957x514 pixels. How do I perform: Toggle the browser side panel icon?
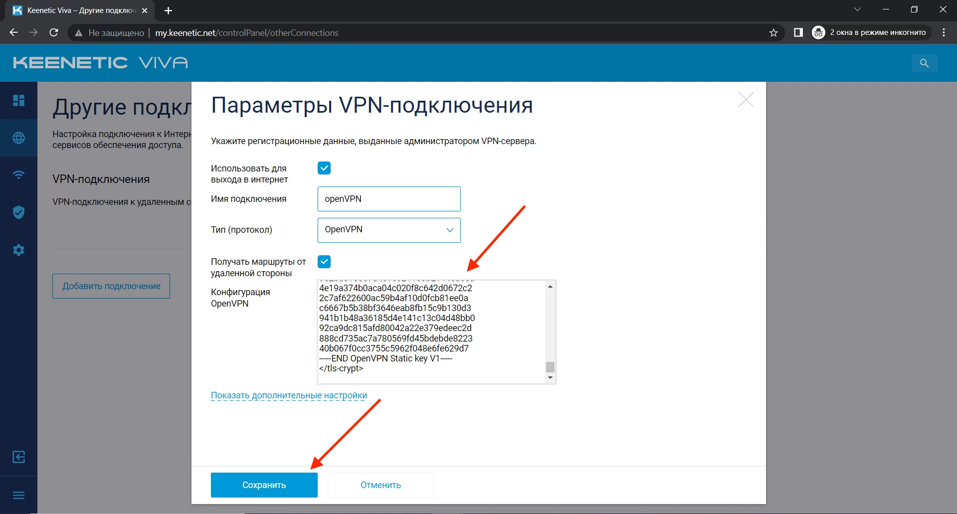click(x=798, y=32)
